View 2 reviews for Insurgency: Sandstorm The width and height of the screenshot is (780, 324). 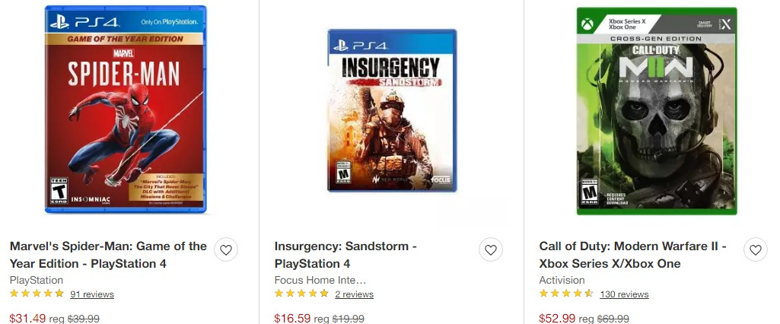[354, 294]
